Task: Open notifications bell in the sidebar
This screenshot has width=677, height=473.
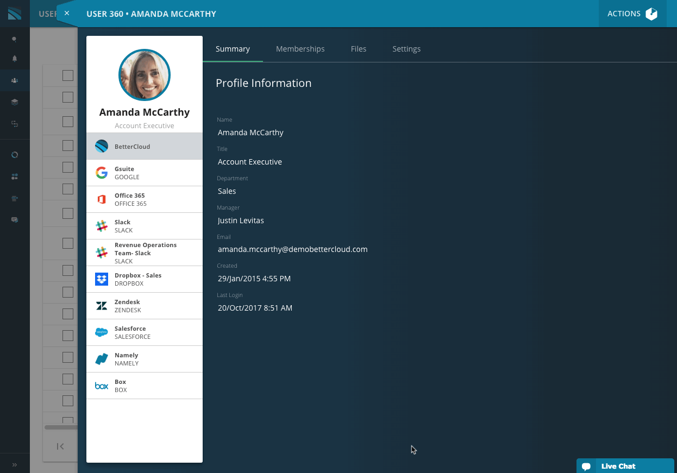Action: (x=15, y=58)
